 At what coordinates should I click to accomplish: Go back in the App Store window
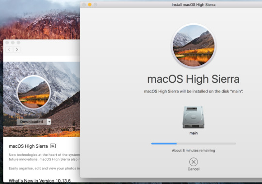(x=9, y=49)
